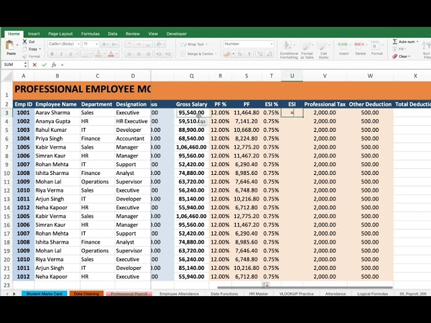Image resolution: width=431 pixels, height=323 pixels.
Task: Open the Employee Attendance sheet tab
Action: click(x=179, y=293)
